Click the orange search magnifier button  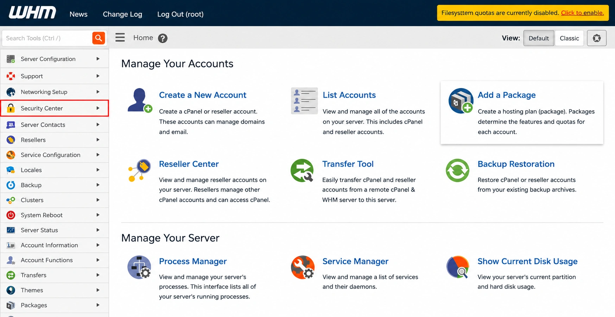pos(99,38)
